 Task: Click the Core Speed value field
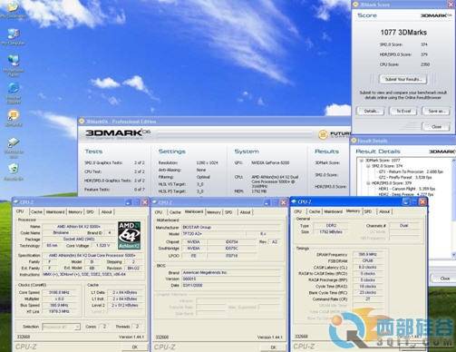click(x=59, y=293)
